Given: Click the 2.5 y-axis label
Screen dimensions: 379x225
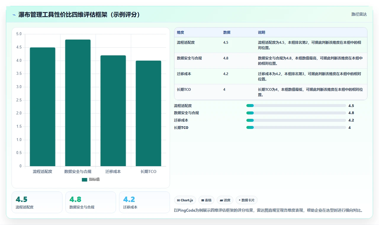Looking at the screenshot, I should coord(19,100).
